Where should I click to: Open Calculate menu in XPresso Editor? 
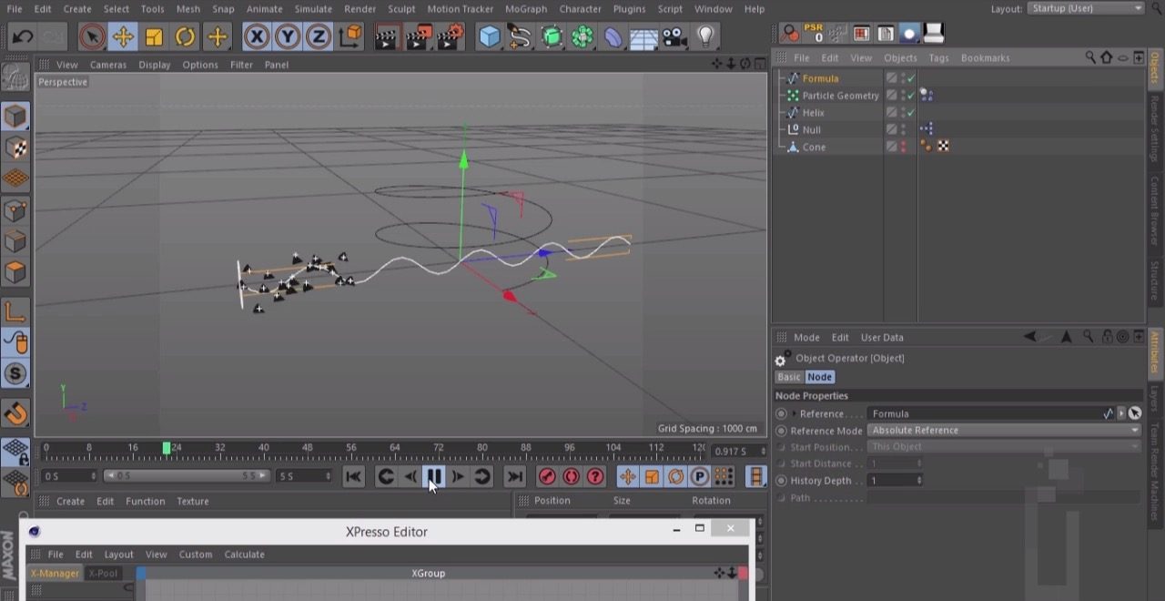244,554
